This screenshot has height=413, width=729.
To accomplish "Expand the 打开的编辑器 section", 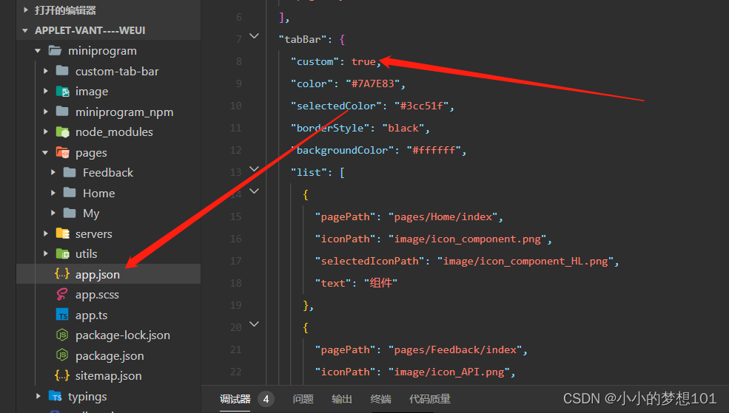I will click(x=27, y=10).
